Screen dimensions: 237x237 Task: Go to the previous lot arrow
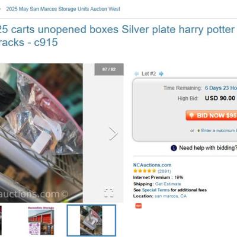[x=136, y=74]
